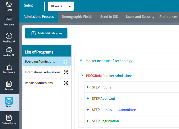Select Boarding Admissions program

click(x=47, y=61)
